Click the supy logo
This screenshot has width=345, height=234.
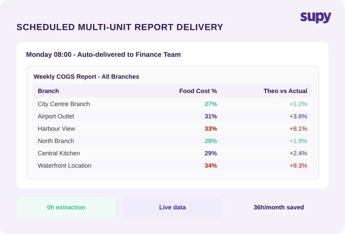click(x=316, y=17)
